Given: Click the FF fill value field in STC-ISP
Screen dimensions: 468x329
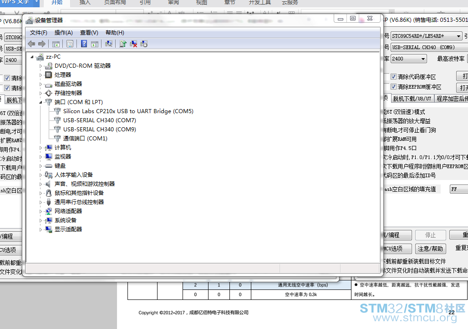Looking at the screenshot, I should [x=459, y=189].
